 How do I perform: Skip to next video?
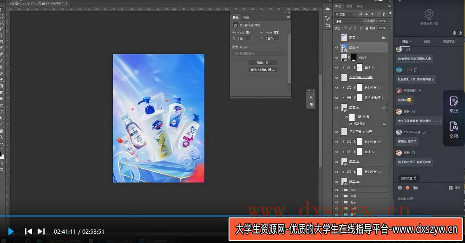tap(41, 231)
